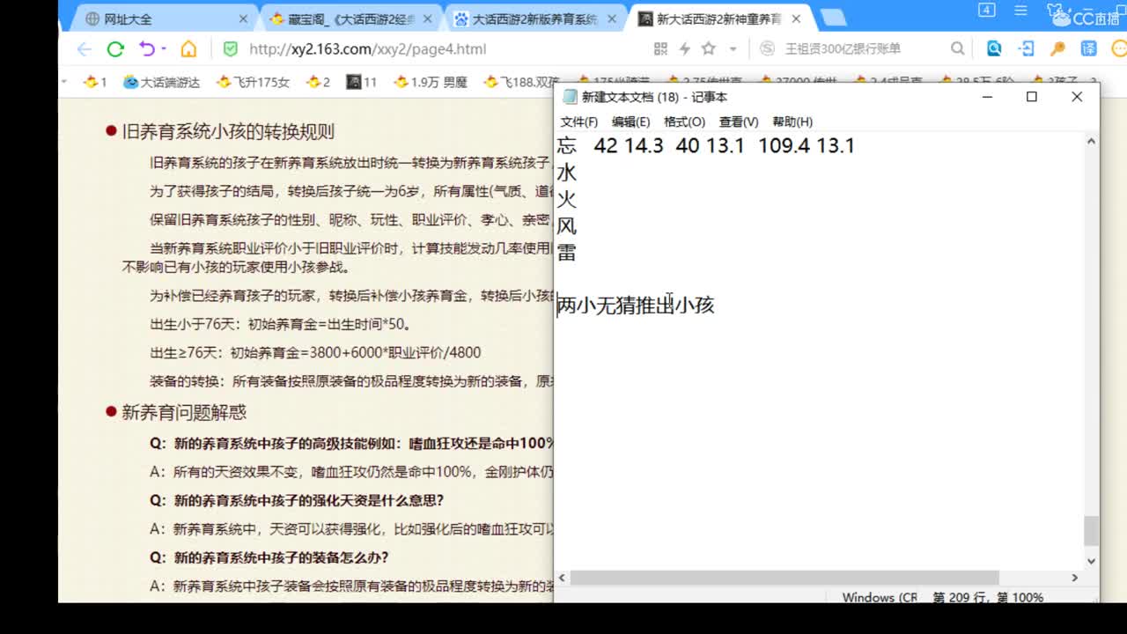1127x634 pixels.
Task: Click the Notepad horizontal scroll right arrow
Action: pos(1074,578)
